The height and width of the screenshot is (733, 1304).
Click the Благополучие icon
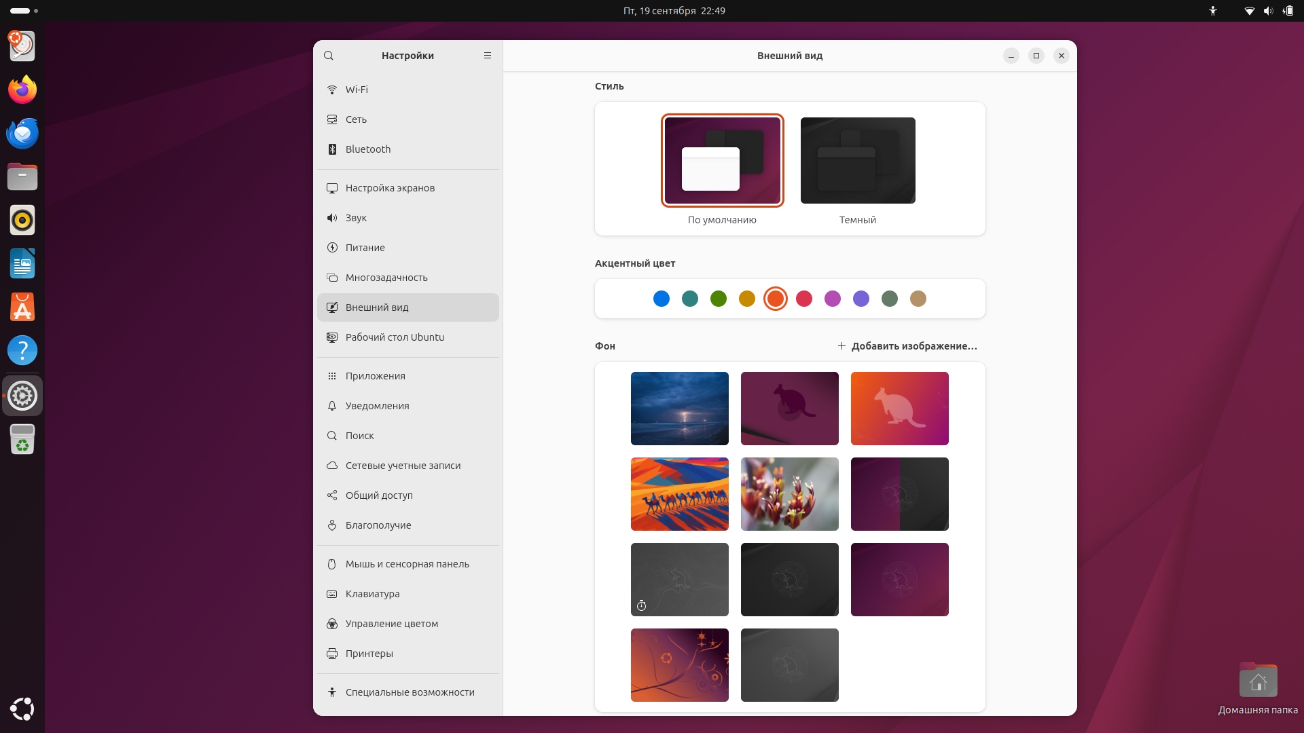coord(332,525)
